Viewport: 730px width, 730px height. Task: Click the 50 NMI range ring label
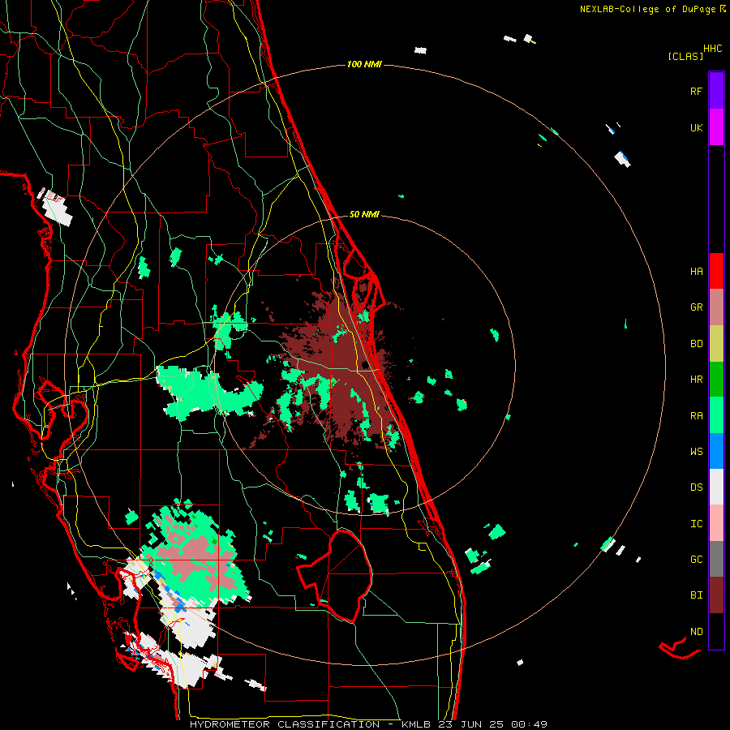click(364, 214)
